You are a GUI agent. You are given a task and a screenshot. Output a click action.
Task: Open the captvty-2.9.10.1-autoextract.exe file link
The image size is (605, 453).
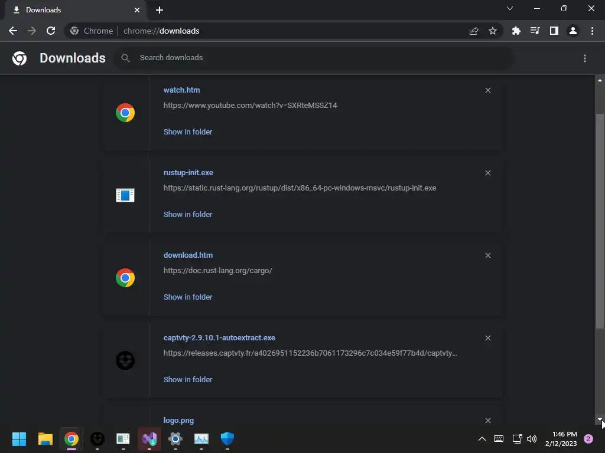(x=219, y=338)
